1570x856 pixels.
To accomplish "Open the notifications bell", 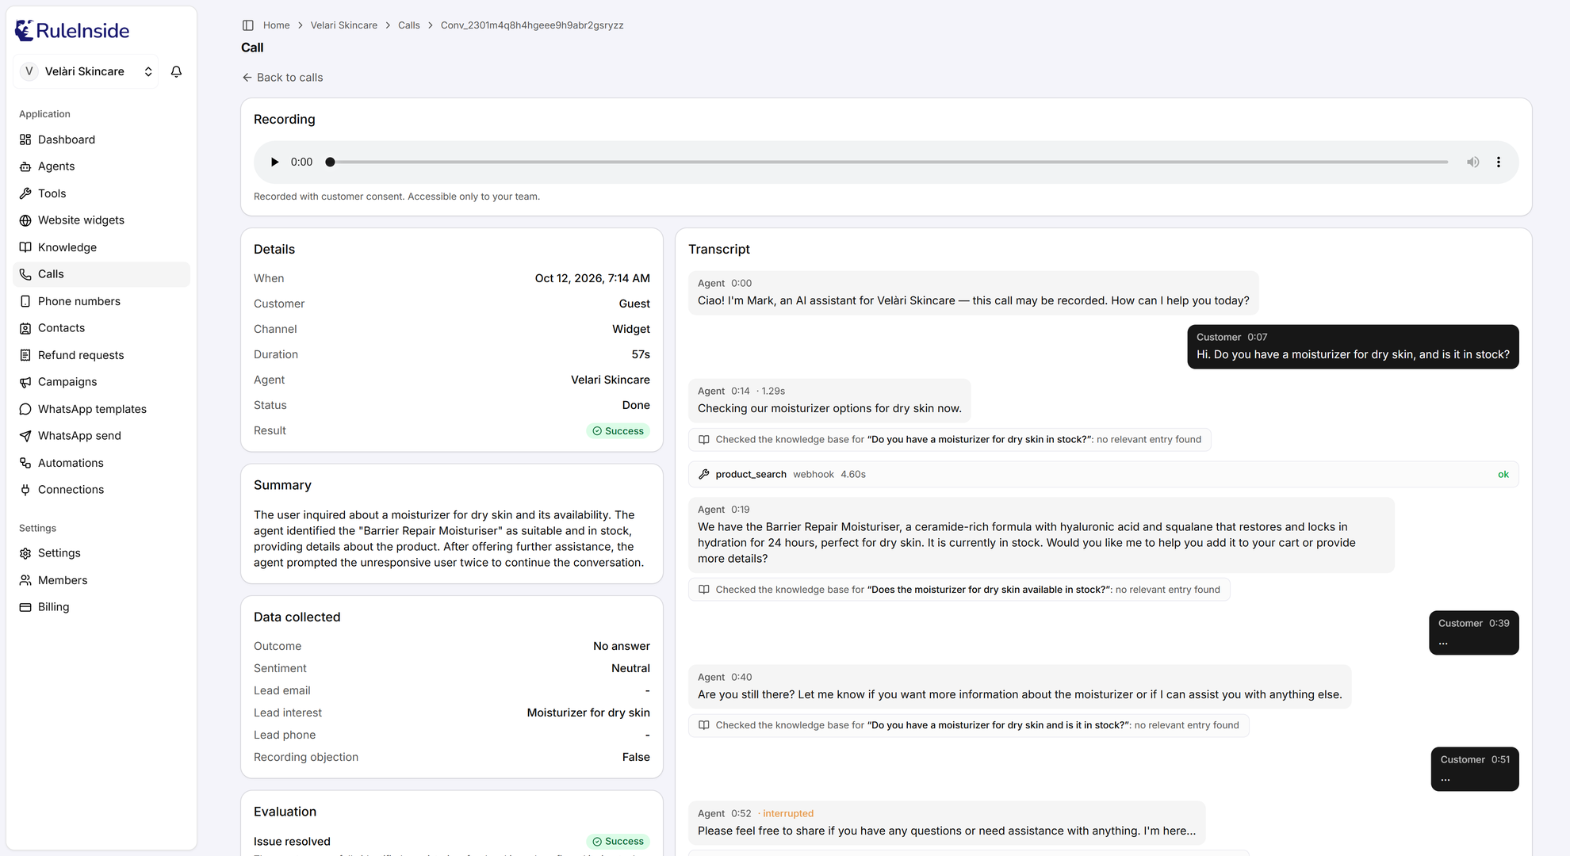I will [x=177, y=71].
